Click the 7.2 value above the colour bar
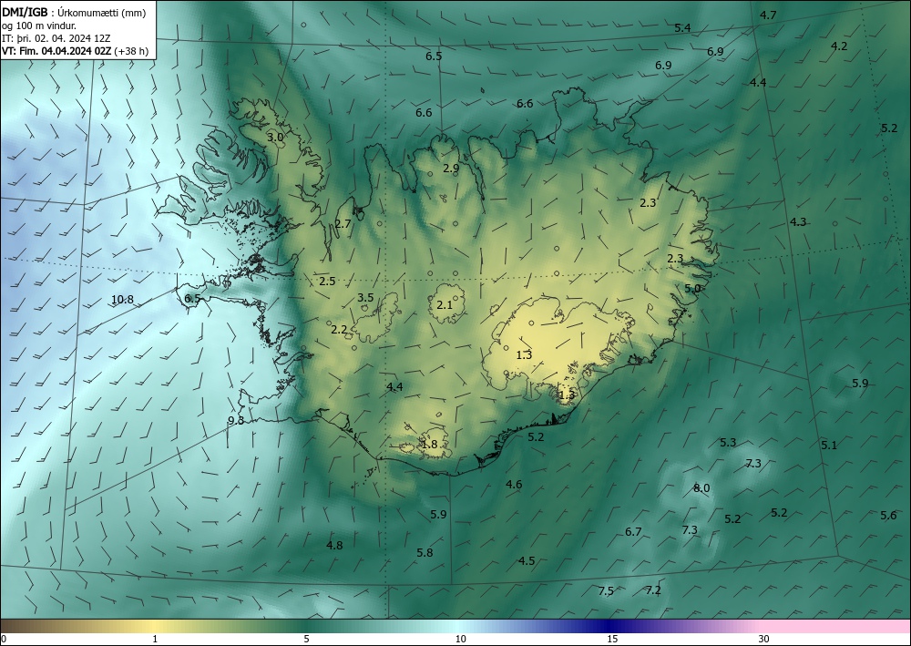The image size is (911, 646). [x=653, y=590]
